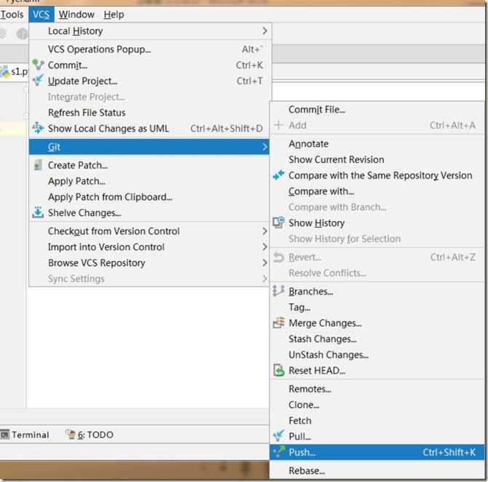Click the Ctrl+K shortcut text
The height and width of the screenshot is (482, 488).
coord(249,65)
